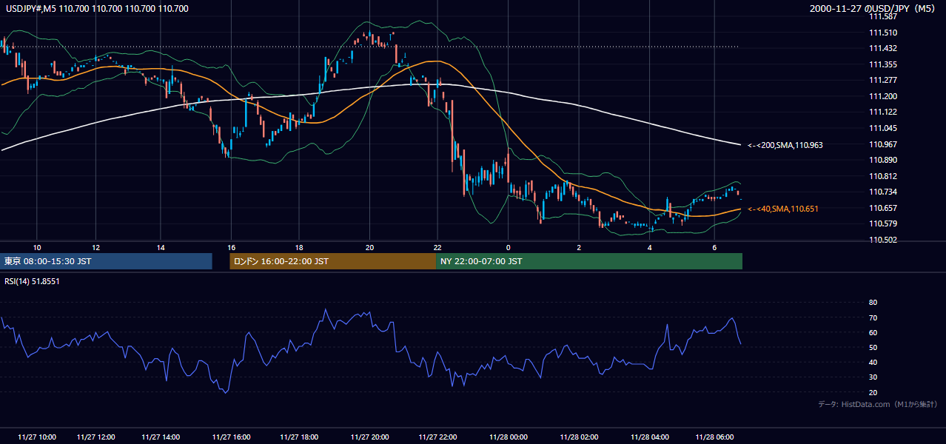Screen dimensions: 946x444
Task: Click the RSI axis value 70
Action: click(873, 317)
